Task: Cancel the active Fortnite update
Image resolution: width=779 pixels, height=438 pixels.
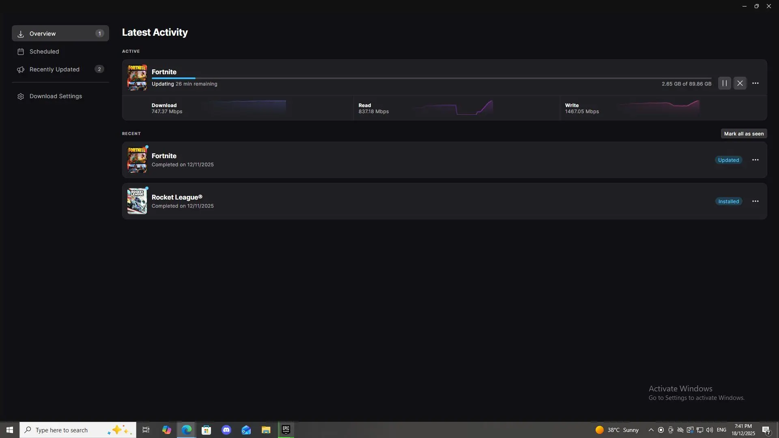Action: [x=740, y=83]
